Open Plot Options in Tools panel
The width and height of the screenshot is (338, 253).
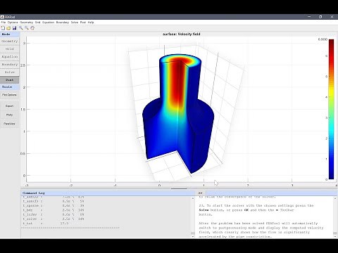[10, 95]
